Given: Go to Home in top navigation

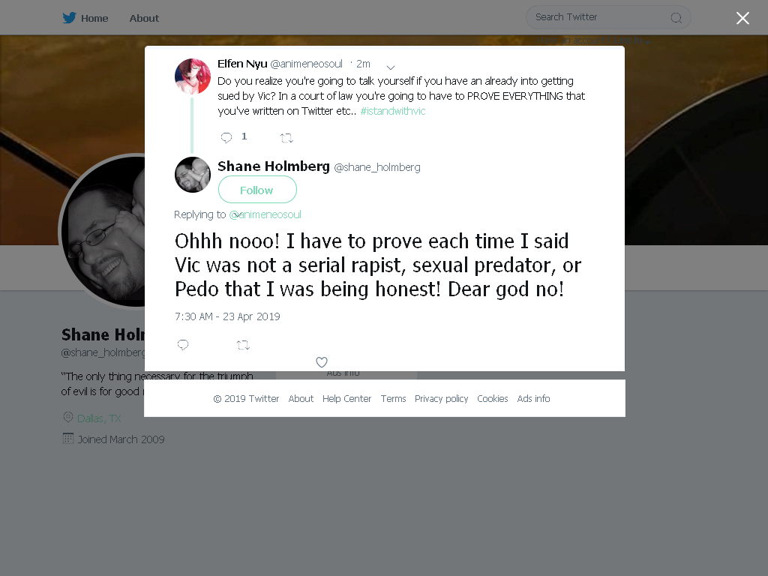Looking at the screenshot, I should pyautogui.click(x=94, y=18).
